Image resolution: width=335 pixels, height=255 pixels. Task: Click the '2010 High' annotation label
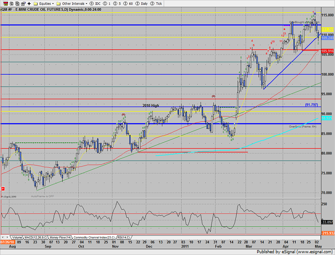tap(151, 106)
